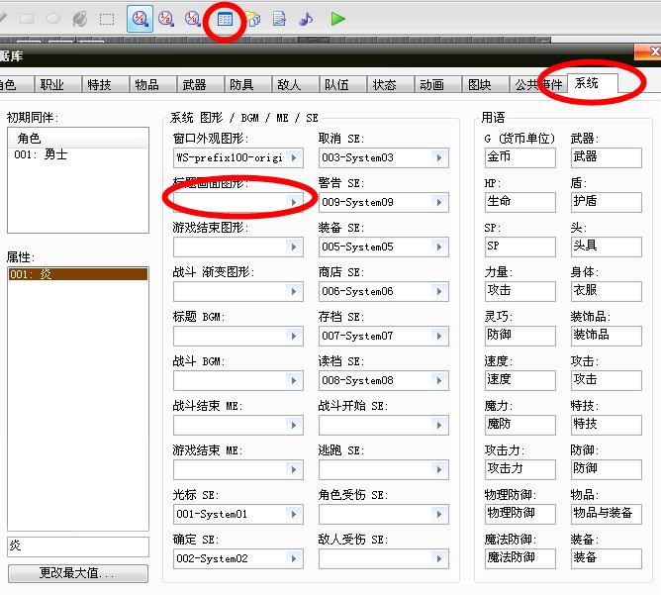The height and width of the screenshot is (595, 661).
Task: Open the 动画 tab
Action: (x=437, y=84)
